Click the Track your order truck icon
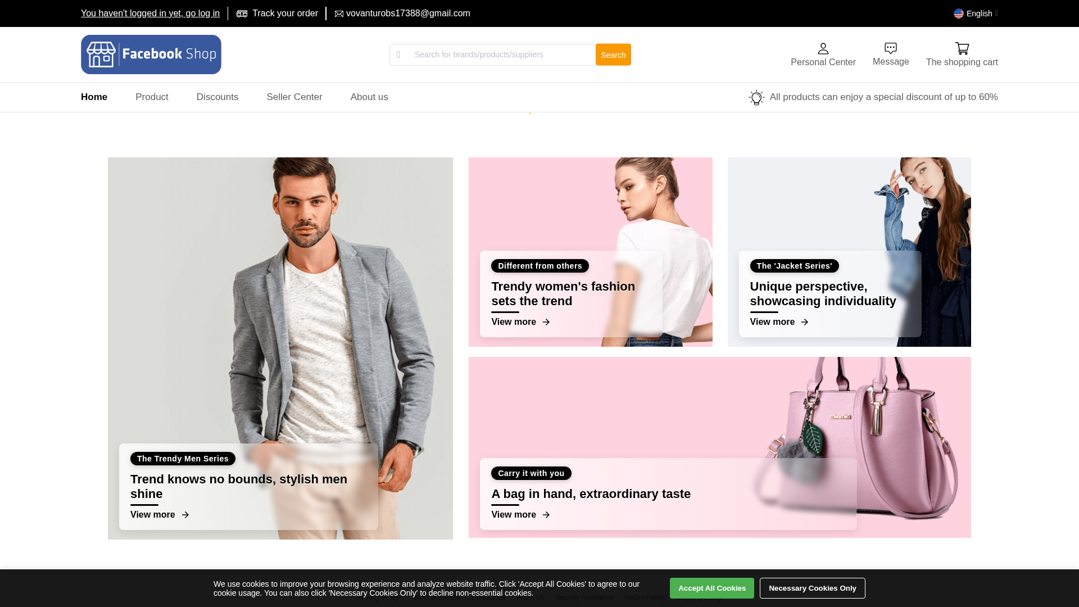 point(242,13)
